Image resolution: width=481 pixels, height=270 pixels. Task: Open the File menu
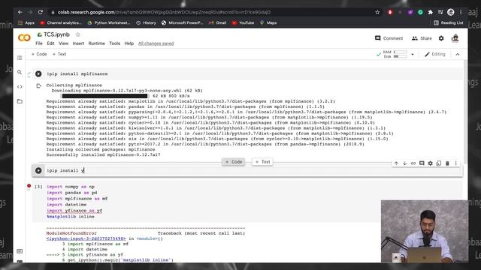point(39,43)
